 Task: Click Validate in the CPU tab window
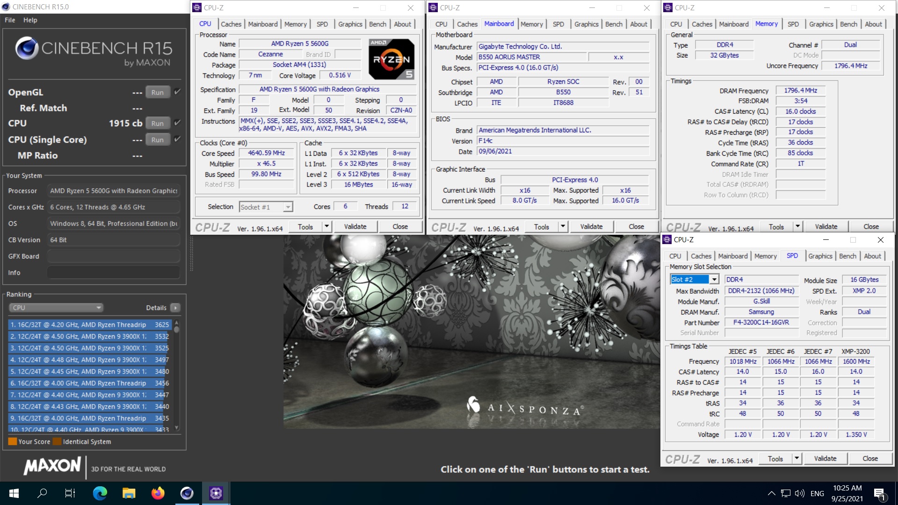pyautogui.click(x=355, y=226)
